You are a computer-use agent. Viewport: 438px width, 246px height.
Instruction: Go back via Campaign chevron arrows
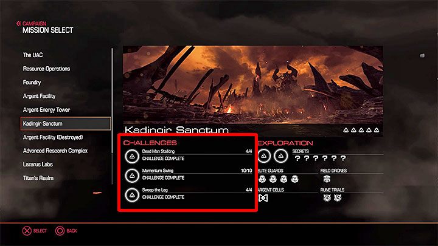18,24
